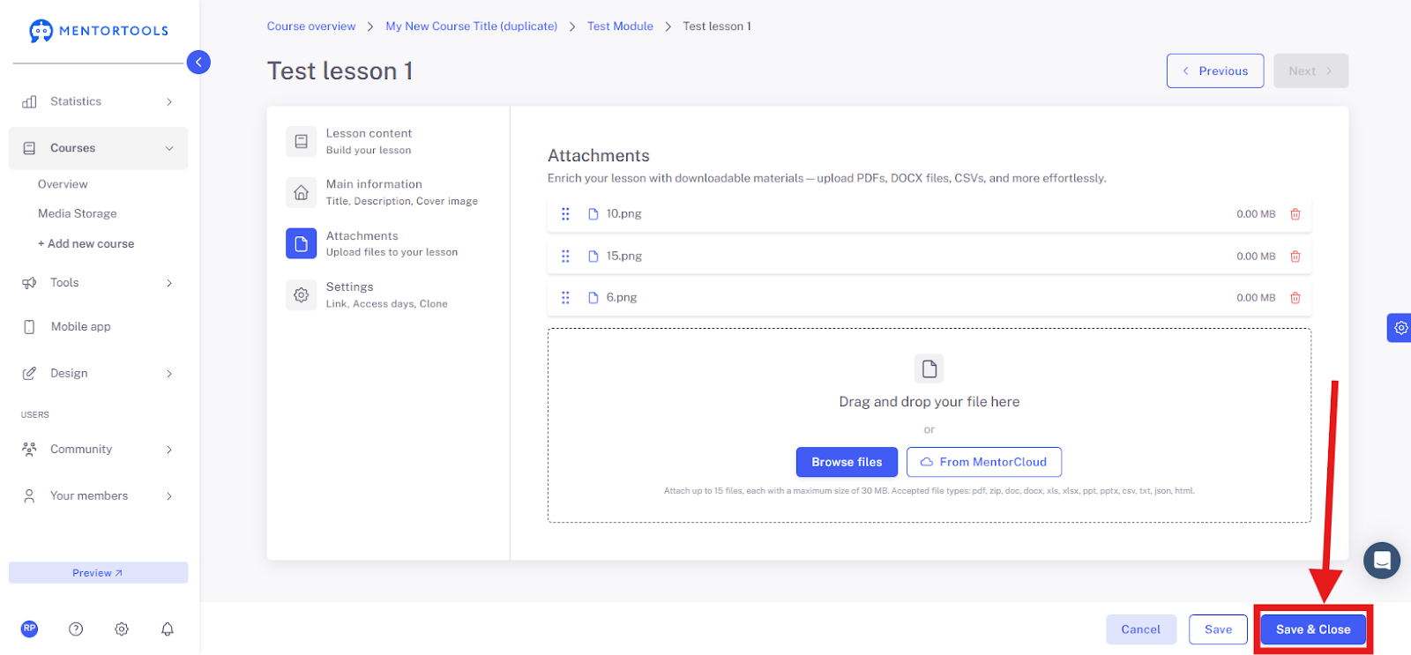Open the chat support bubble
Image resolution: width=1411 pixels, height=655 pixels.
[1382, 561]
